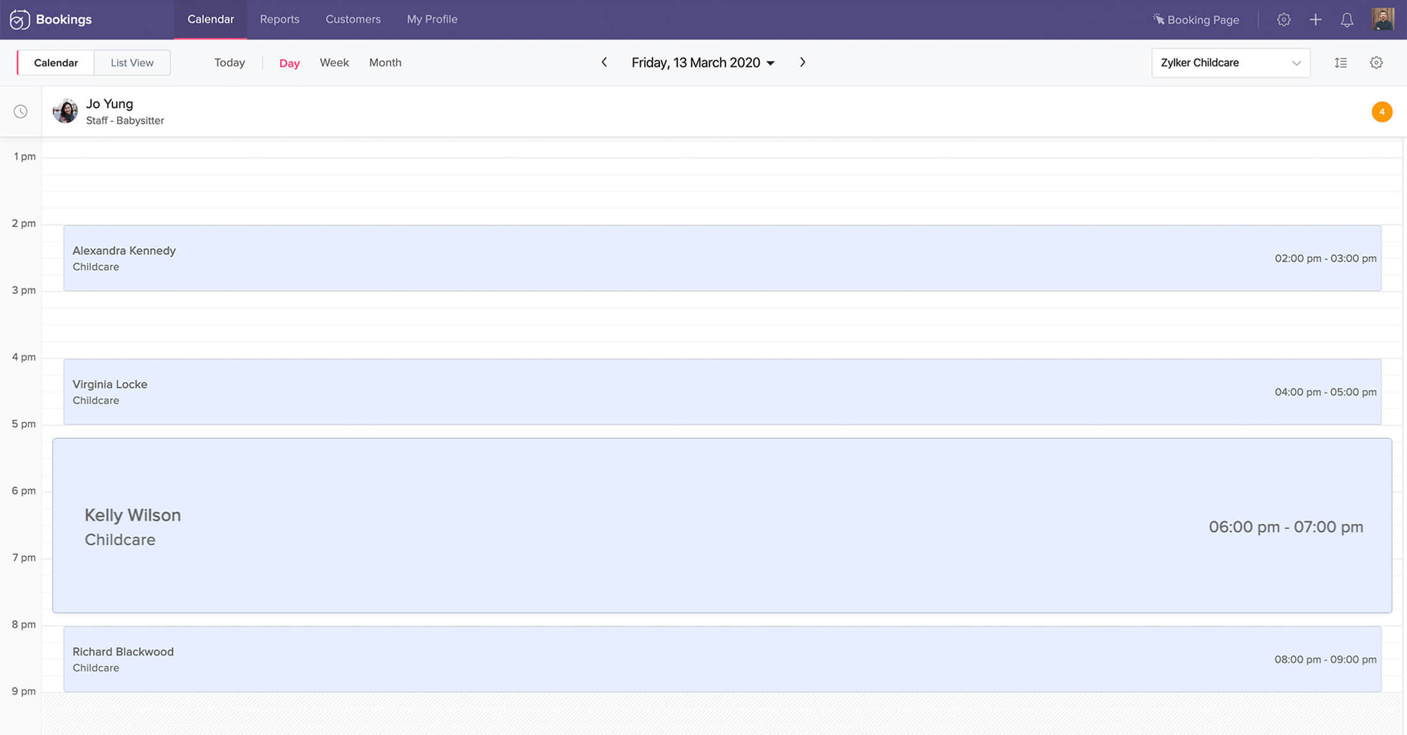Open the My Profile tab
Image resolution: width=1407 pixels, height=735 pixels.
pos(432,19)
